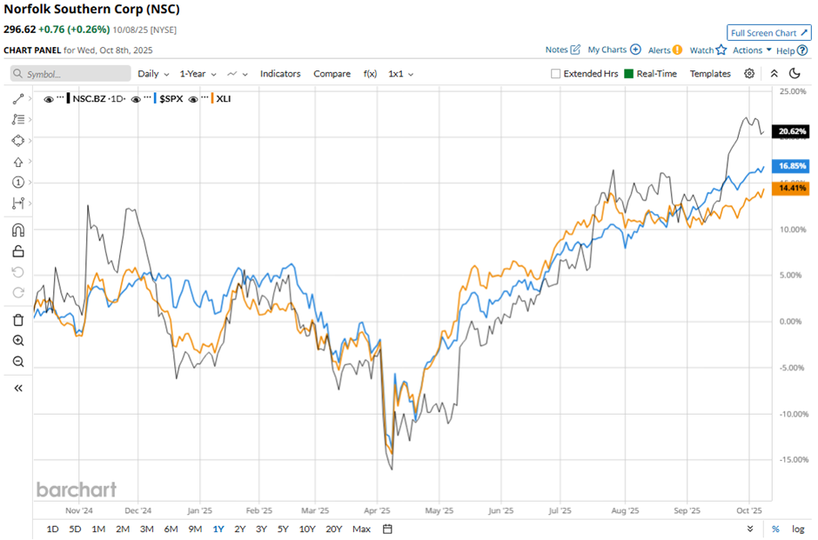Viewport: 818px width, 540px height.
Task: Open the Compare symbols menu
Action: click(x=332, y=74)
